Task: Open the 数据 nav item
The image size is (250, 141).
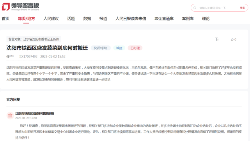Action: pos(87,19)
